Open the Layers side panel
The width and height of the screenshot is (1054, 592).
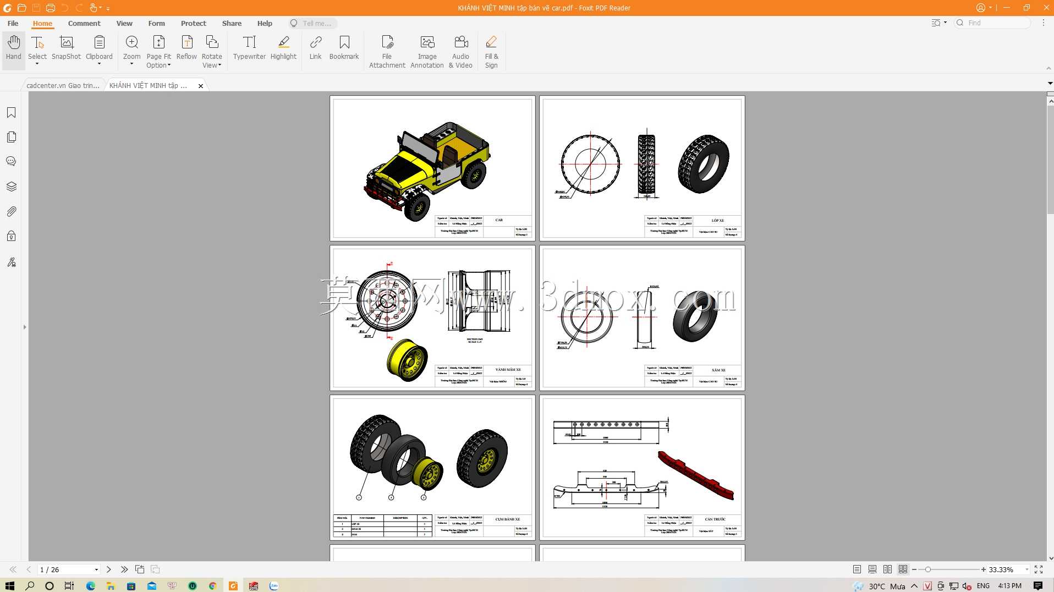click(11, 187)
